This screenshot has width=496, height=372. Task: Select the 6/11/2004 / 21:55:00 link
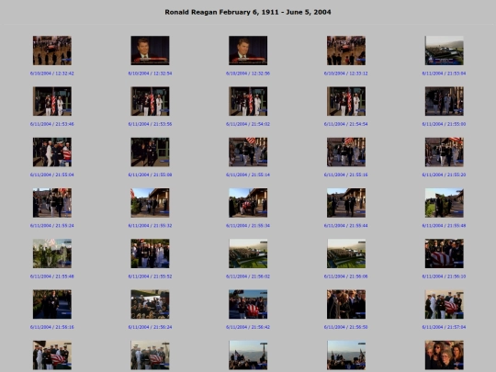(444, 124)
